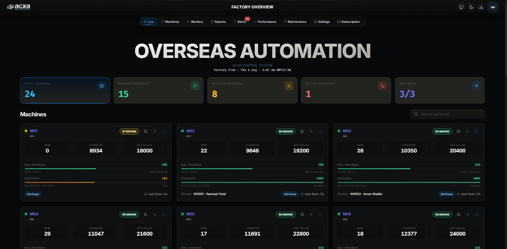Click the M02 counter value 9646
The image size is (507, 249).
point(252,150)
